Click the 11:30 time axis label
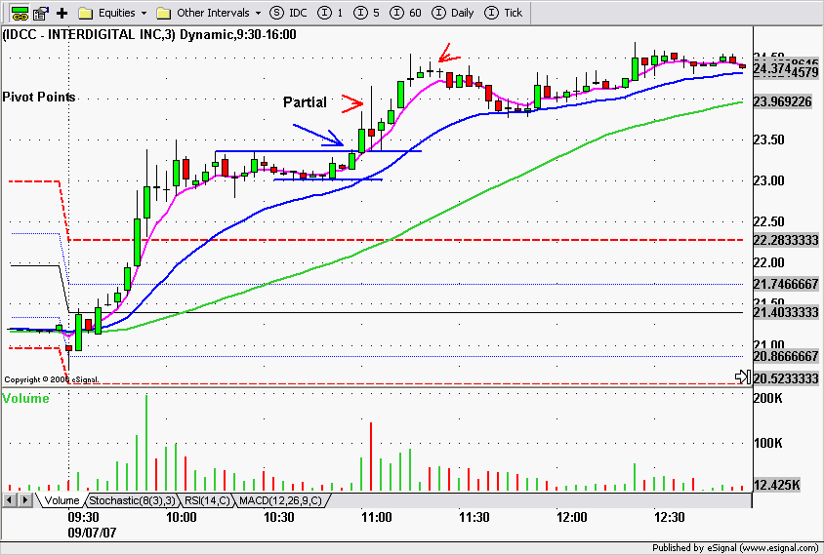824x555 pixels. click(x=474, y=518)
